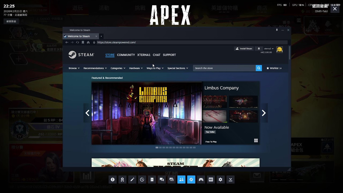Viewport: 343px width, 193px height.
Task: Click the Limbus Company title text
Action: click(x=222, y=88)
